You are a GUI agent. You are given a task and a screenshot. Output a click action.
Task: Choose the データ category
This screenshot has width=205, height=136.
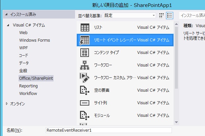(24, 63)
